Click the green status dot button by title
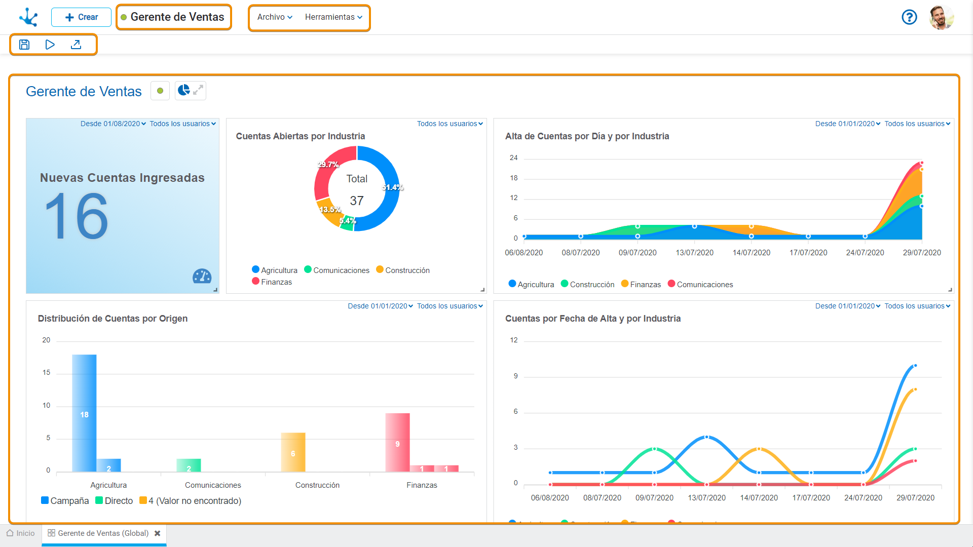The width and height of the screenshot is (973, 547). [160, 91]
